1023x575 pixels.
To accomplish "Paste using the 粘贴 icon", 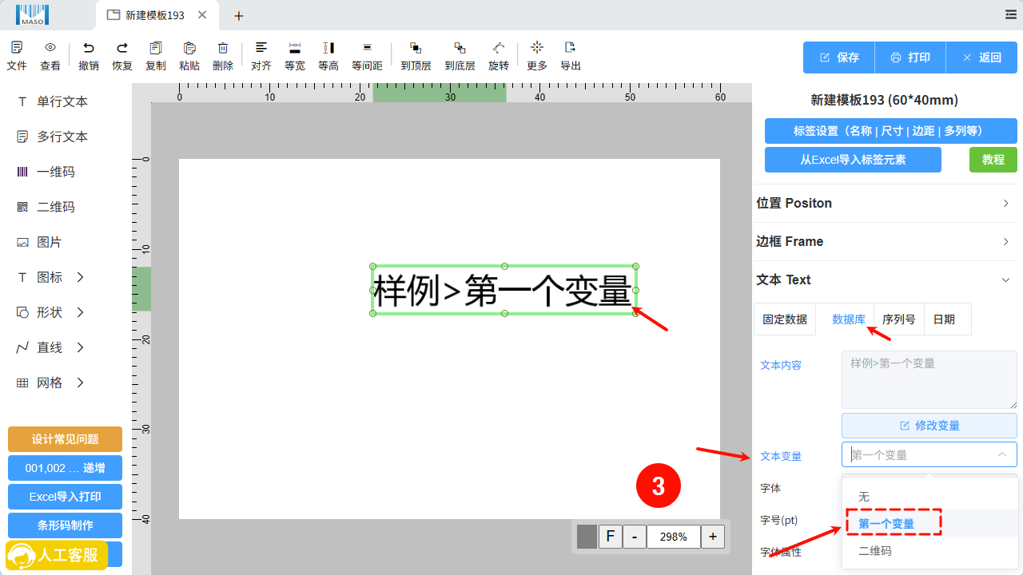I will [189, 56].
